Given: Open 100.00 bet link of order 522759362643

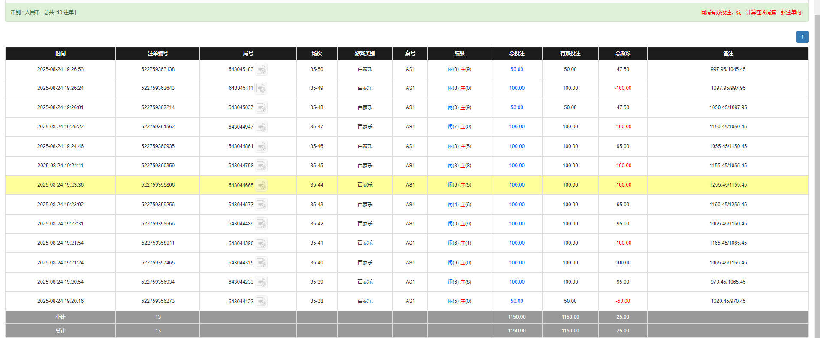Looking at the screenshot, I should tap(516, 88).
